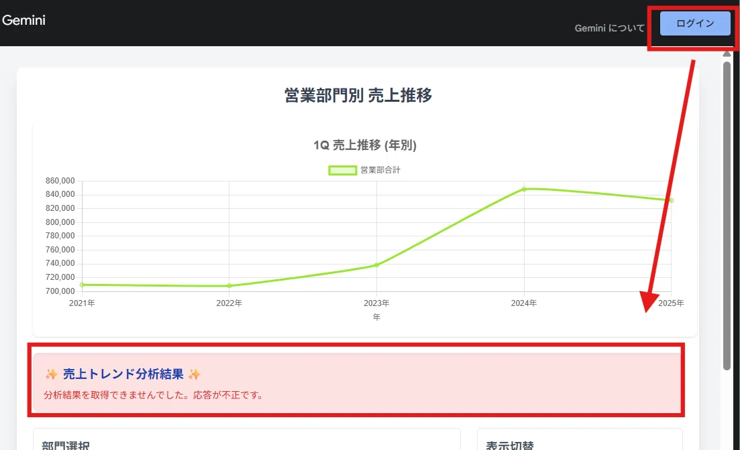Click the 表示切替 section heading
740x450 pixels.
[x=510, y=446]
